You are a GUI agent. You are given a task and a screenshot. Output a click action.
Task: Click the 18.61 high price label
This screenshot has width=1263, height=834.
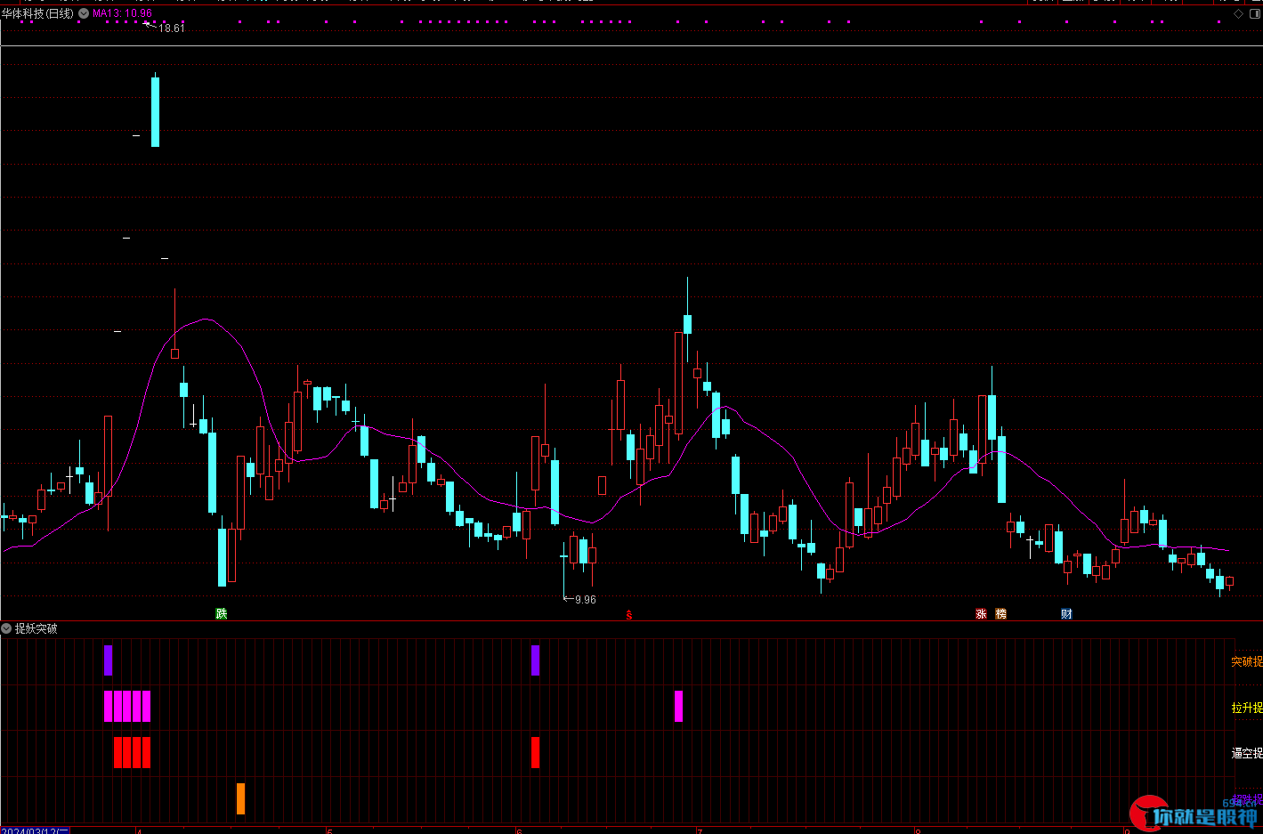coord(172,28)
